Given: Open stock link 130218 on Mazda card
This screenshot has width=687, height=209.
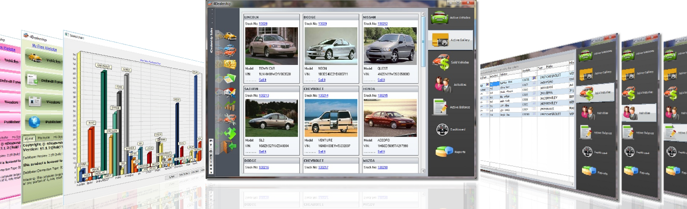Looking at the screenshot, I should (382, 167).
